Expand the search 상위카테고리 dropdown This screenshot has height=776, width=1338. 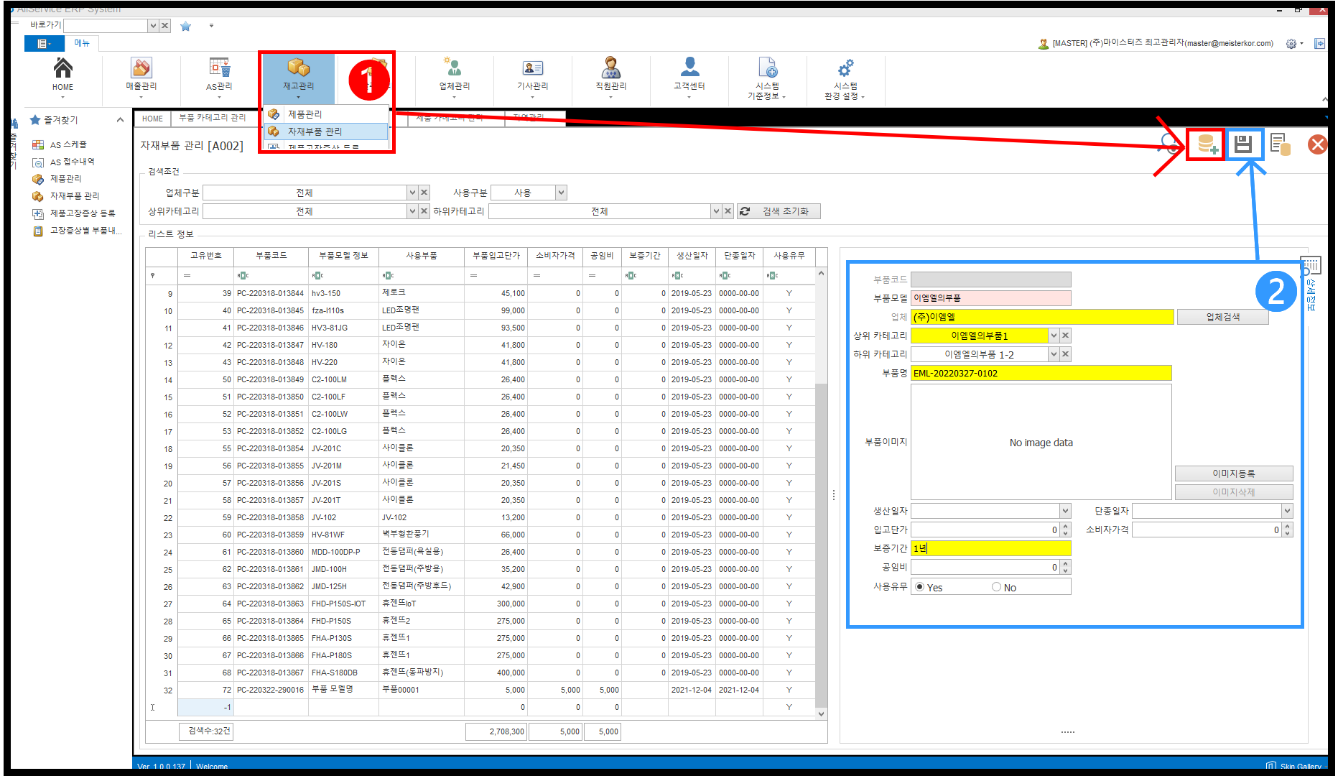[x=412, y=211]
